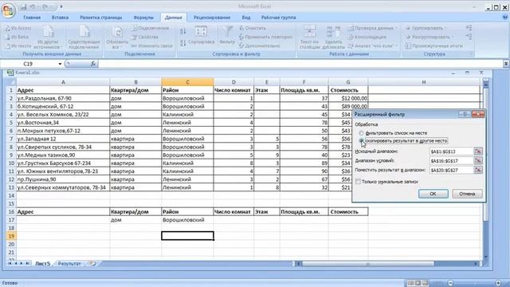Viewport: 510px width, 287px height.
Task: Switch to 'Вид' ribbon tab
Action: (246, 18)
